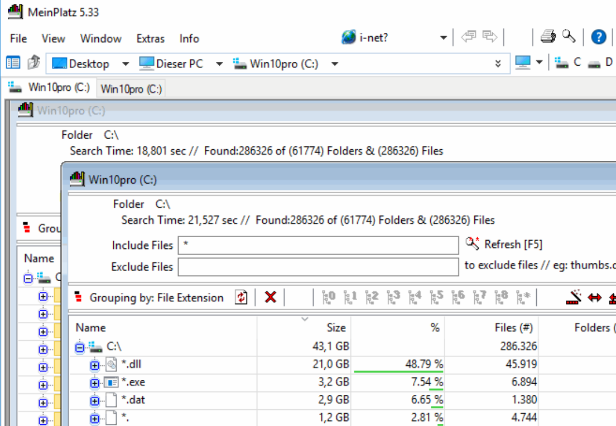Toggle the panel view icon left of address bar
Screen dimensions: 616x426
coord(13,63)
